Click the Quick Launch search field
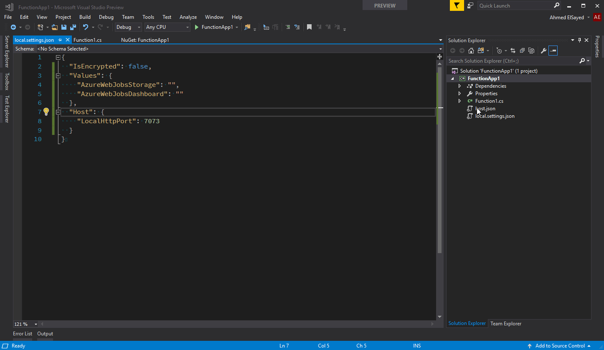The height and width of the screenshot is (350, 604). click(515, 6)
